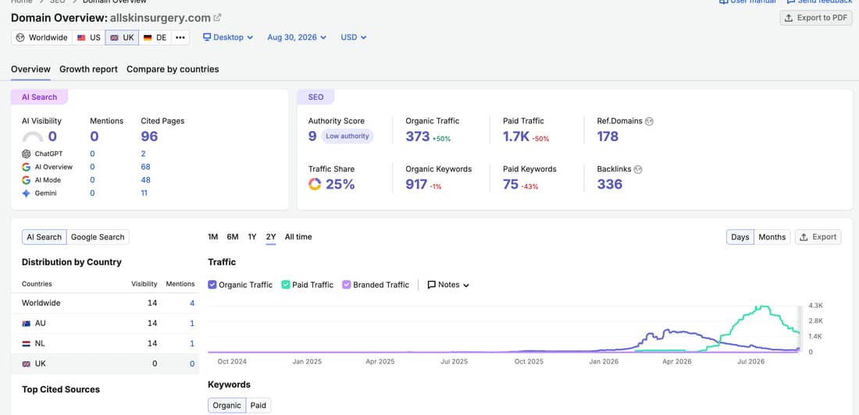
Task: Open the external link icon beside allskinsurgery.com
Action: point(218,17)
